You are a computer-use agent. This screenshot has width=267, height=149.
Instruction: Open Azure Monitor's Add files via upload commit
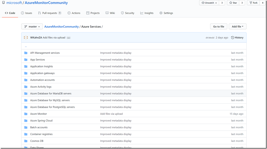111,114
